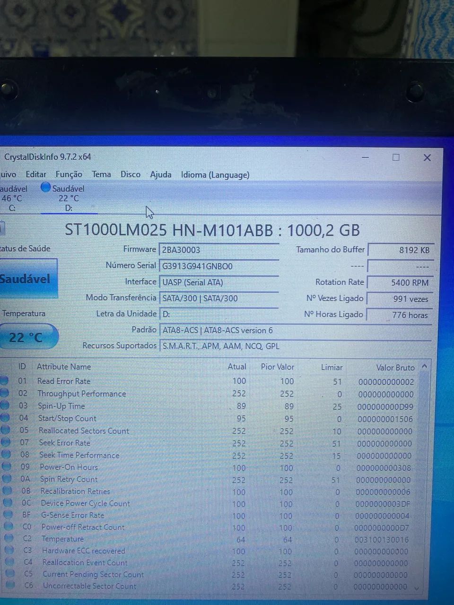The height and width of the screenshot is (605, 454).
Task: Minimize the CrystalDiskInfo window
Action: 365,157
